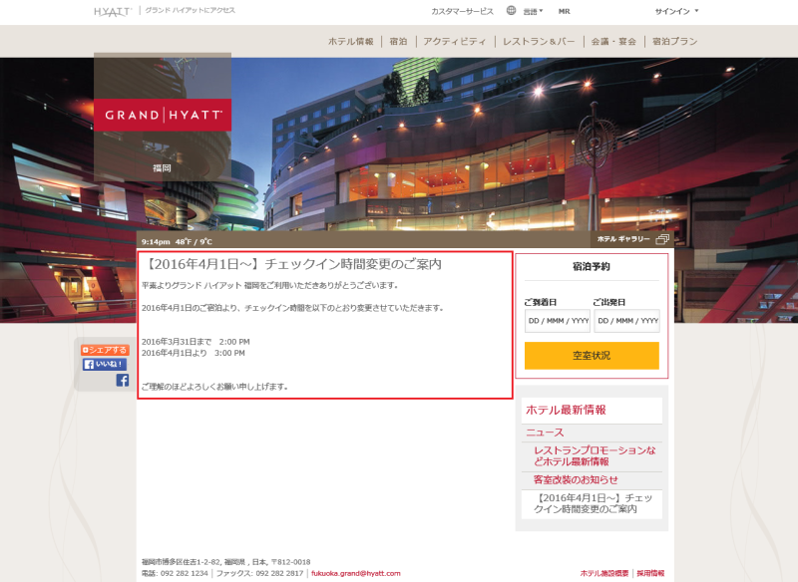Click the ご到着日 arrival date field
This screenshot has width=798, height=582.
pos(558,321)
